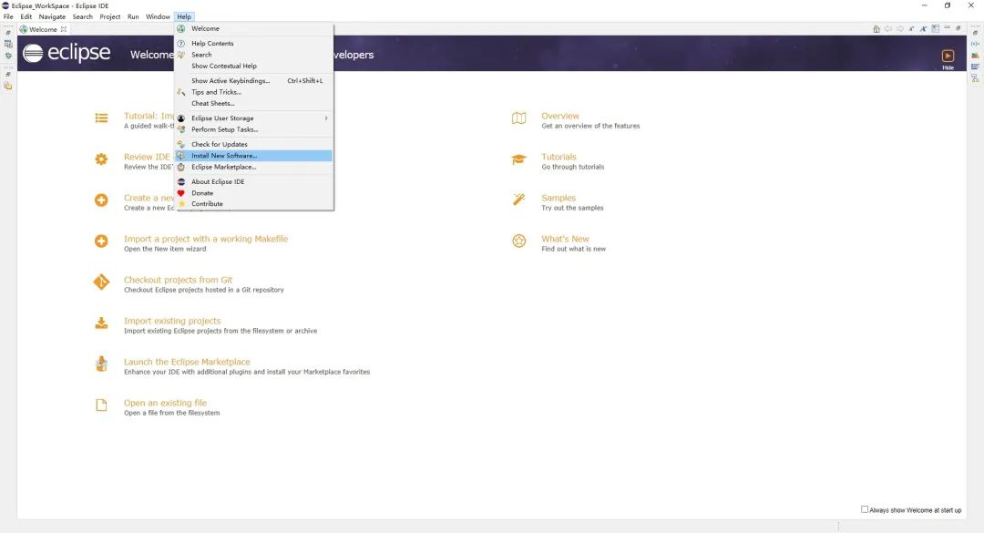This screenshot has height=533, width=984.
Task: Click the orange Hide play icon
Action: point(948,56)
